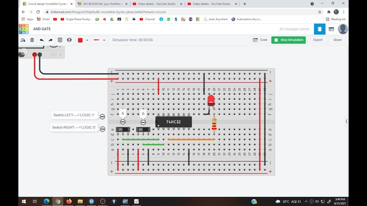Open Chrome extensions puzzle icon
The height and width of the screenshot is (206, 367).
pyautogui.click(x=329, y=12)
